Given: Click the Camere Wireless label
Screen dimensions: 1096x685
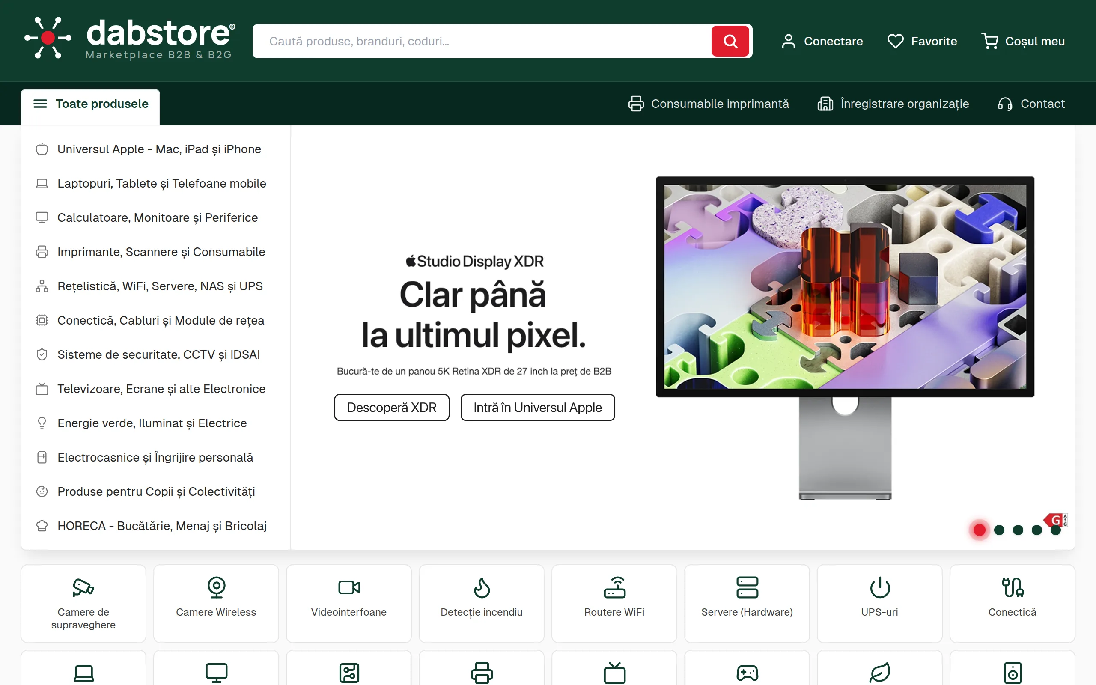Looking at the screenshot, I should pos(216,612).
